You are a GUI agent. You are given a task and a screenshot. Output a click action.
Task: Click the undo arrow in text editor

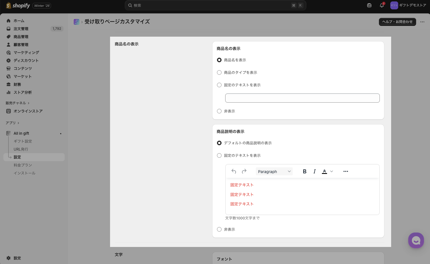(234, 171)
